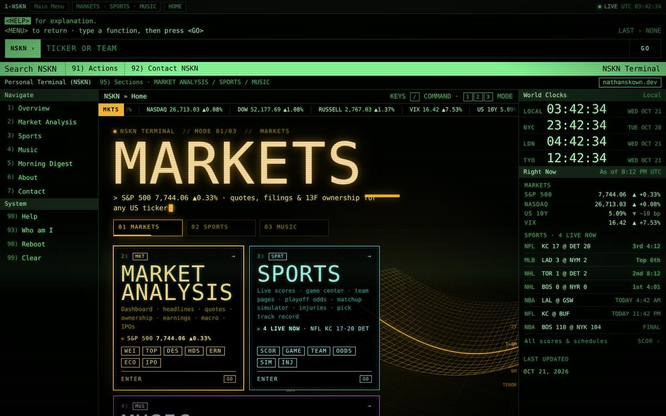
Task: Open All scores & schedules SCOR link
Action: pos(592,341)
